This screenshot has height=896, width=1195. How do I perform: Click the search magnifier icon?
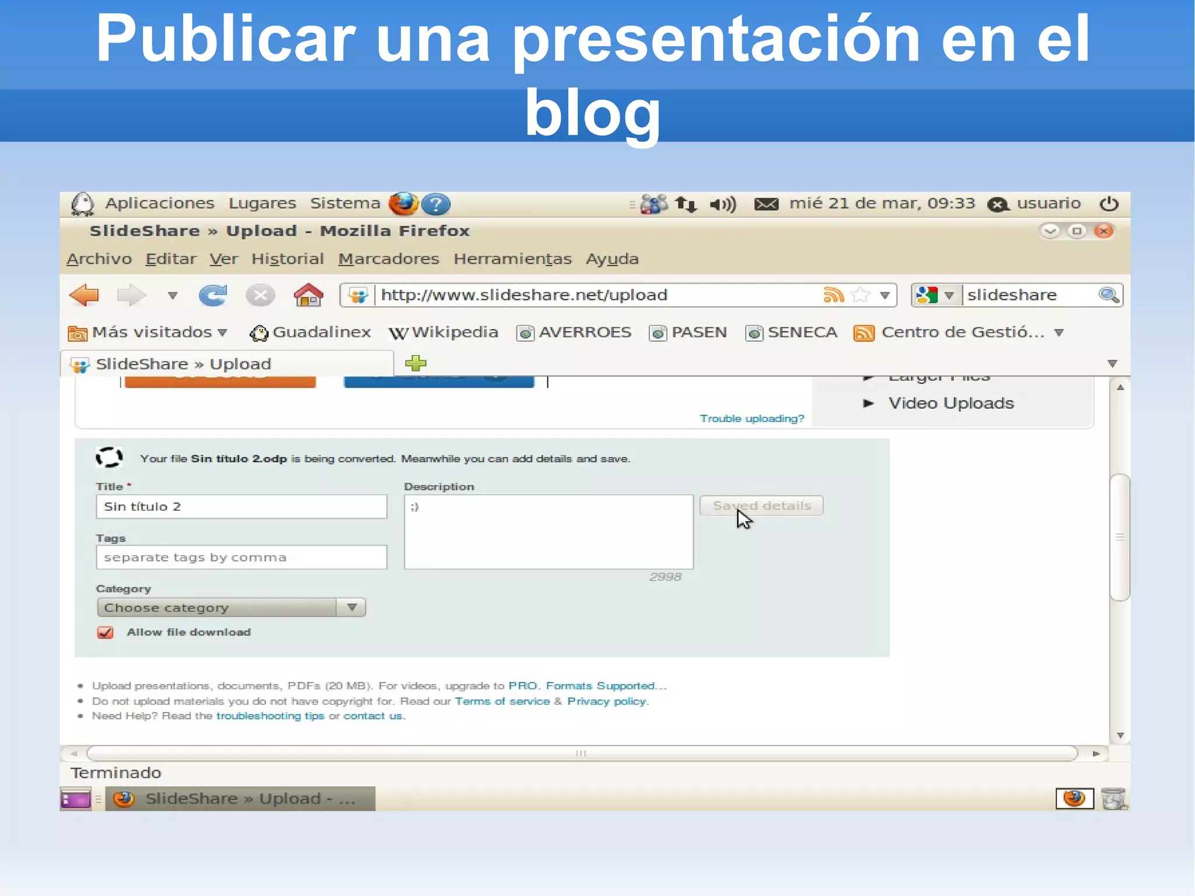(1109, 295)
